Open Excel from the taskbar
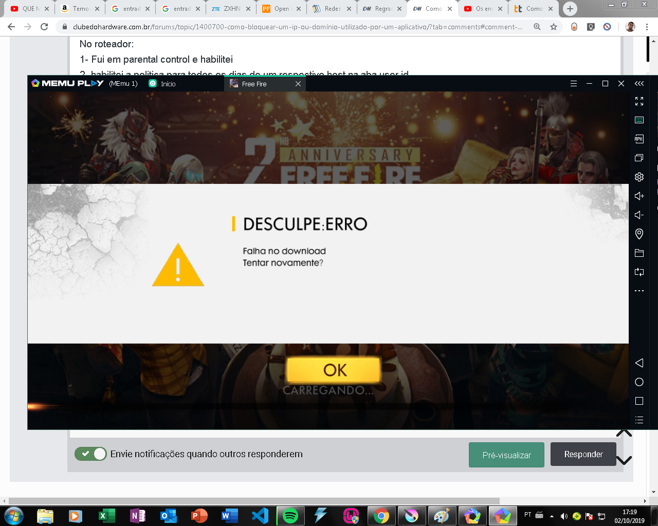The width and height of the screenshot is (658, 526). coord(106,516)
